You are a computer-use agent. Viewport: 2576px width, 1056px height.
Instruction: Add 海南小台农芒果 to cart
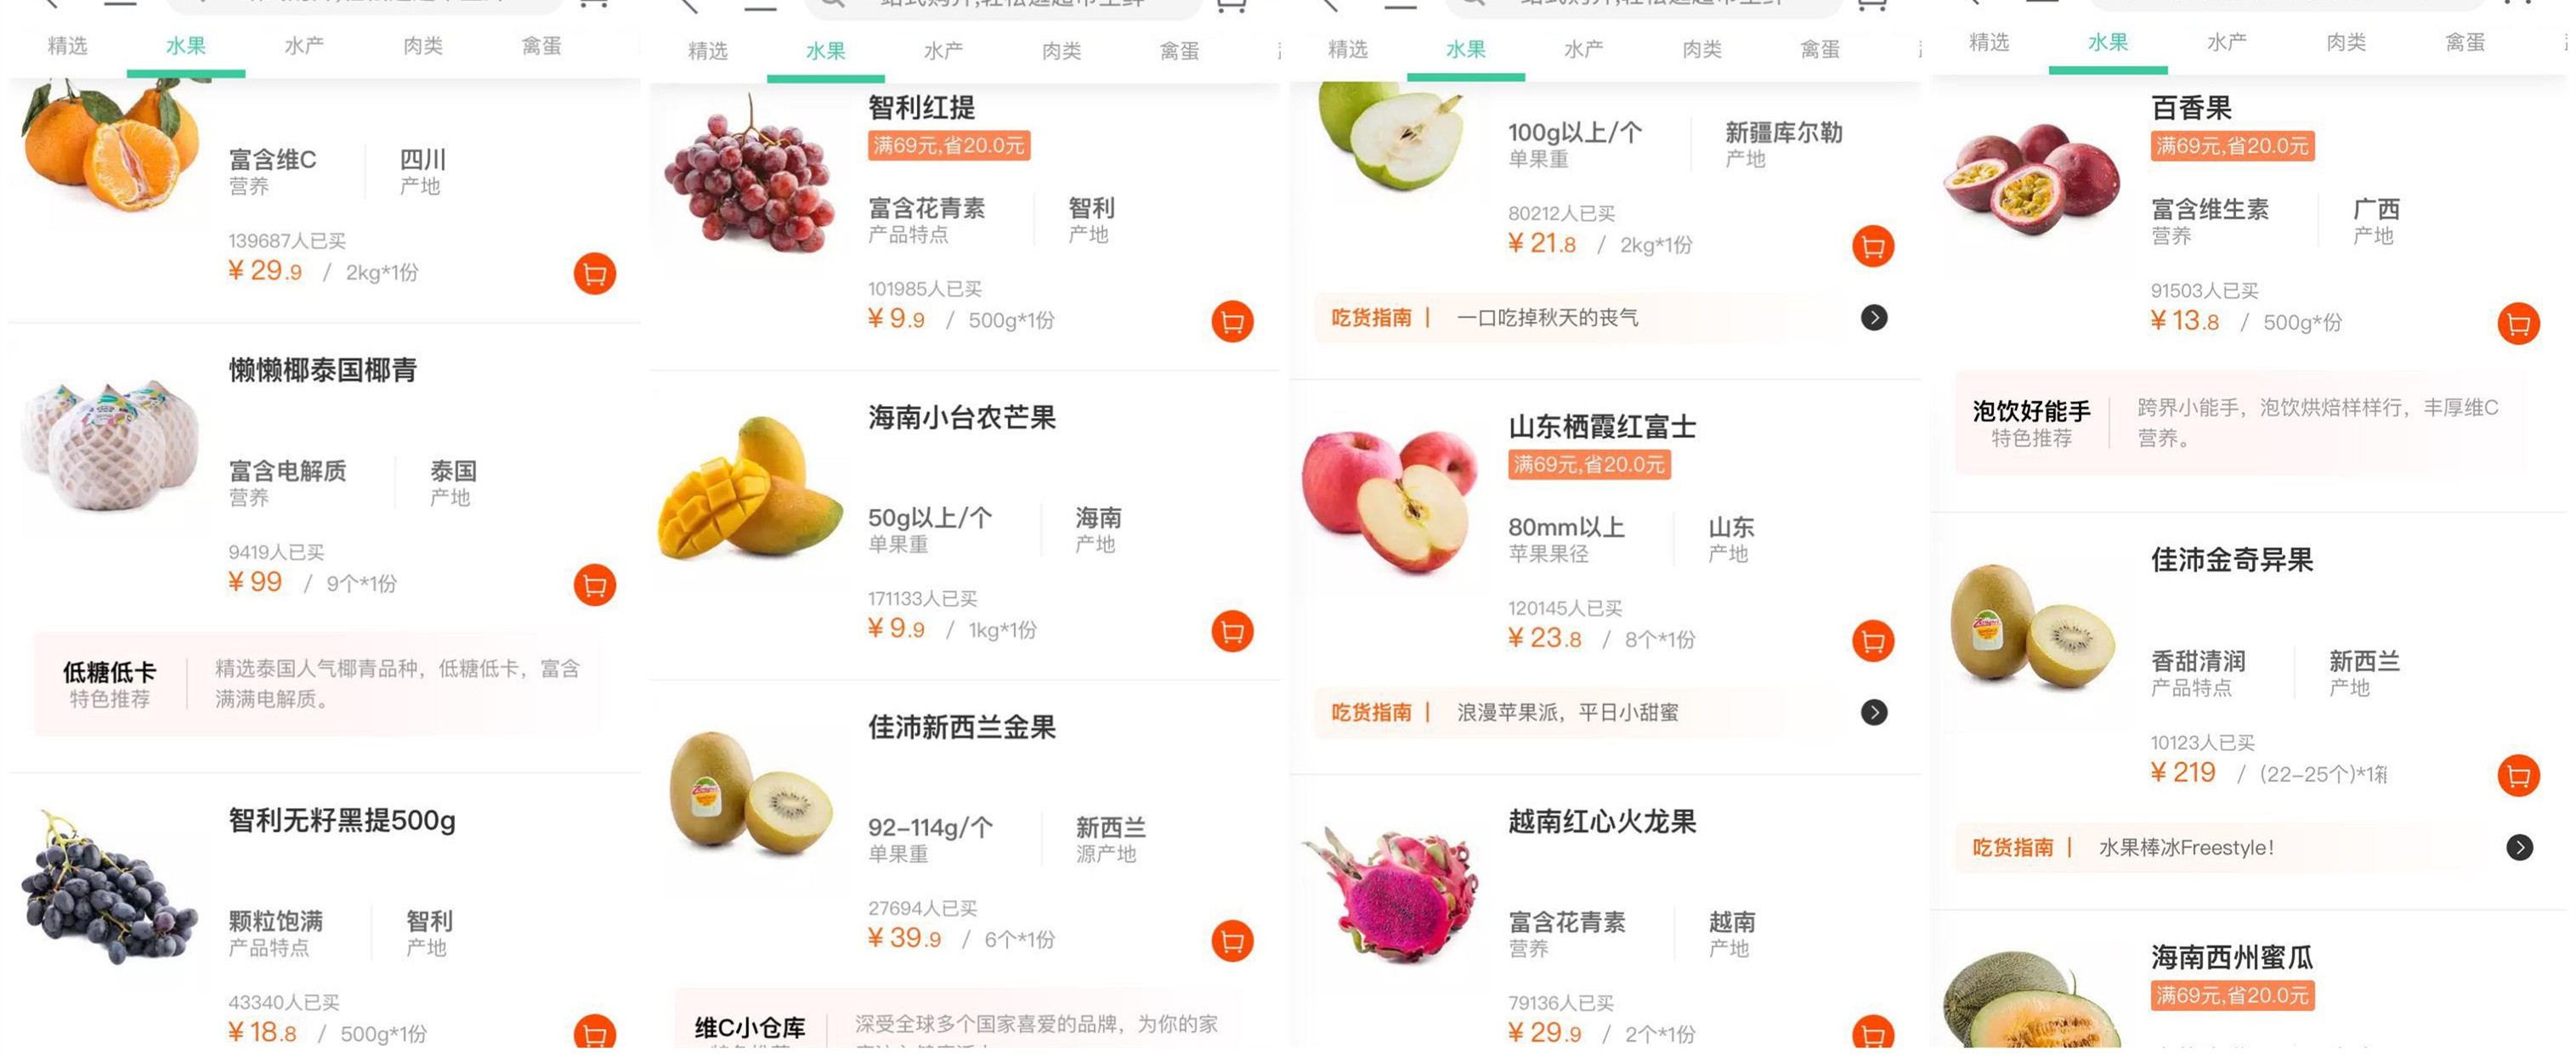(x=1232, y=631)
